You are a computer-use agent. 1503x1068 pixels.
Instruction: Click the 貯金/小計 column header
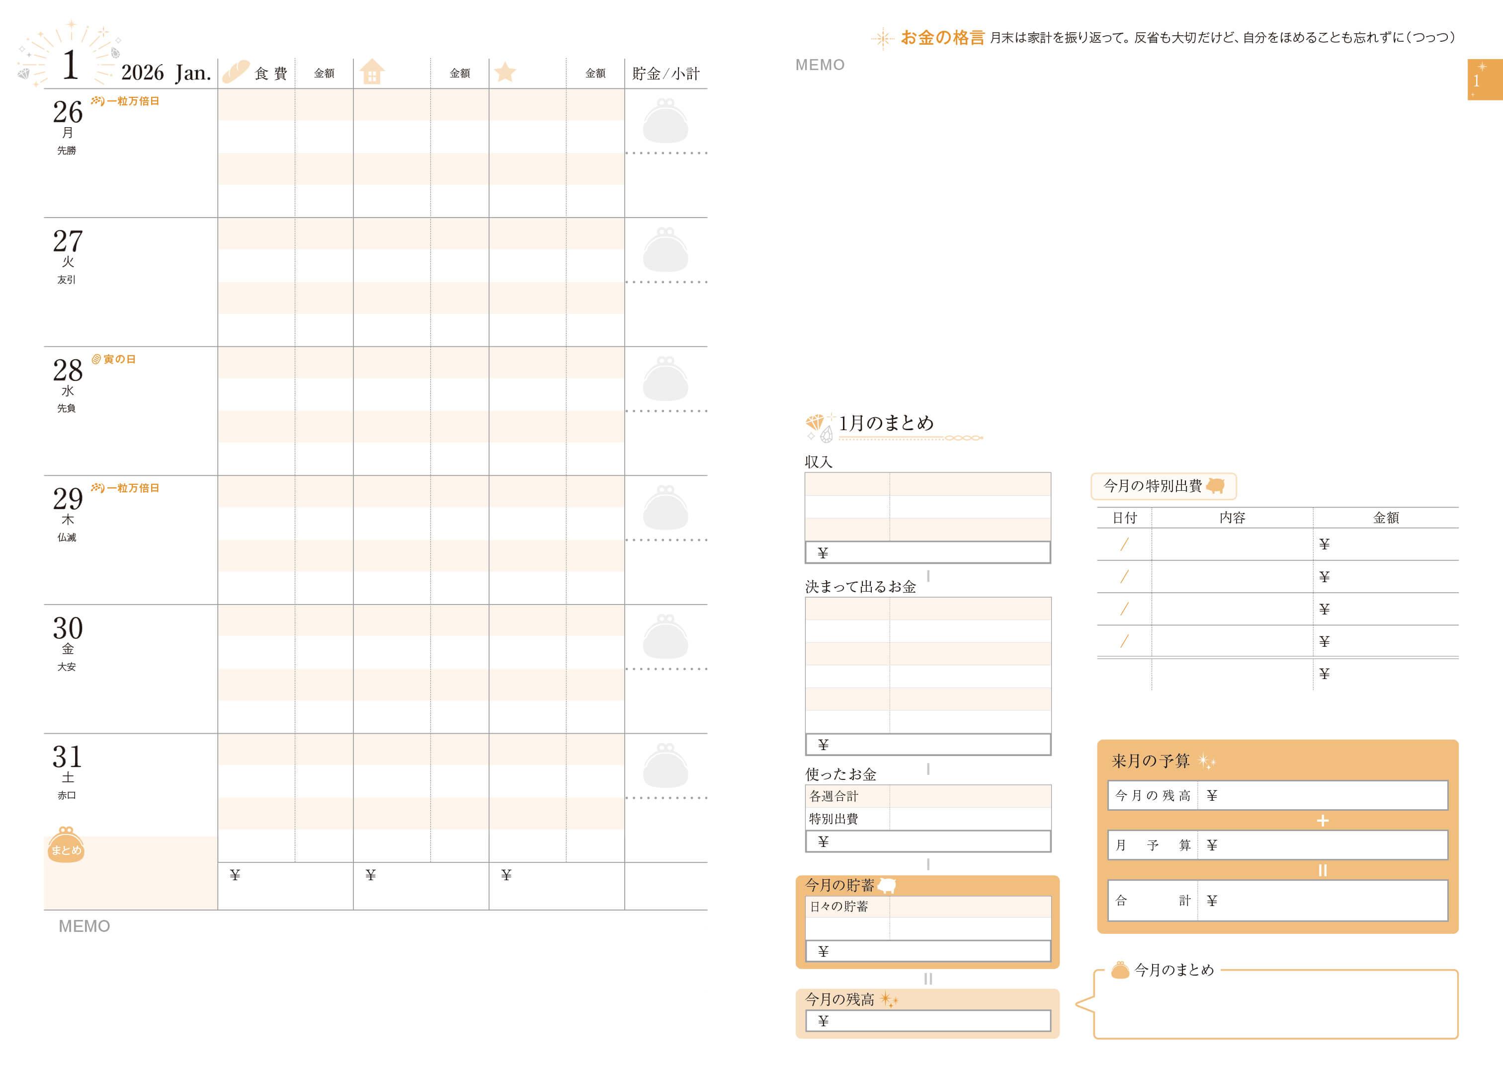point(666,73)
